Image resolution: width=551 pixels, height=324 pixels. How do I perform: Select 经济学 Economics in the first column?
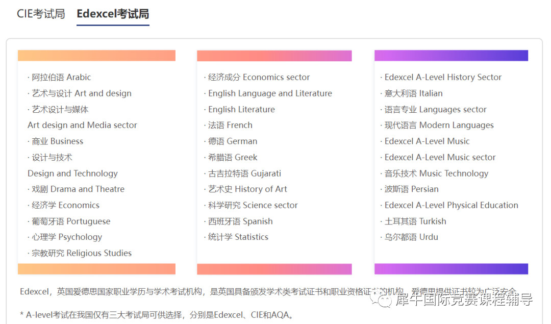65,205
